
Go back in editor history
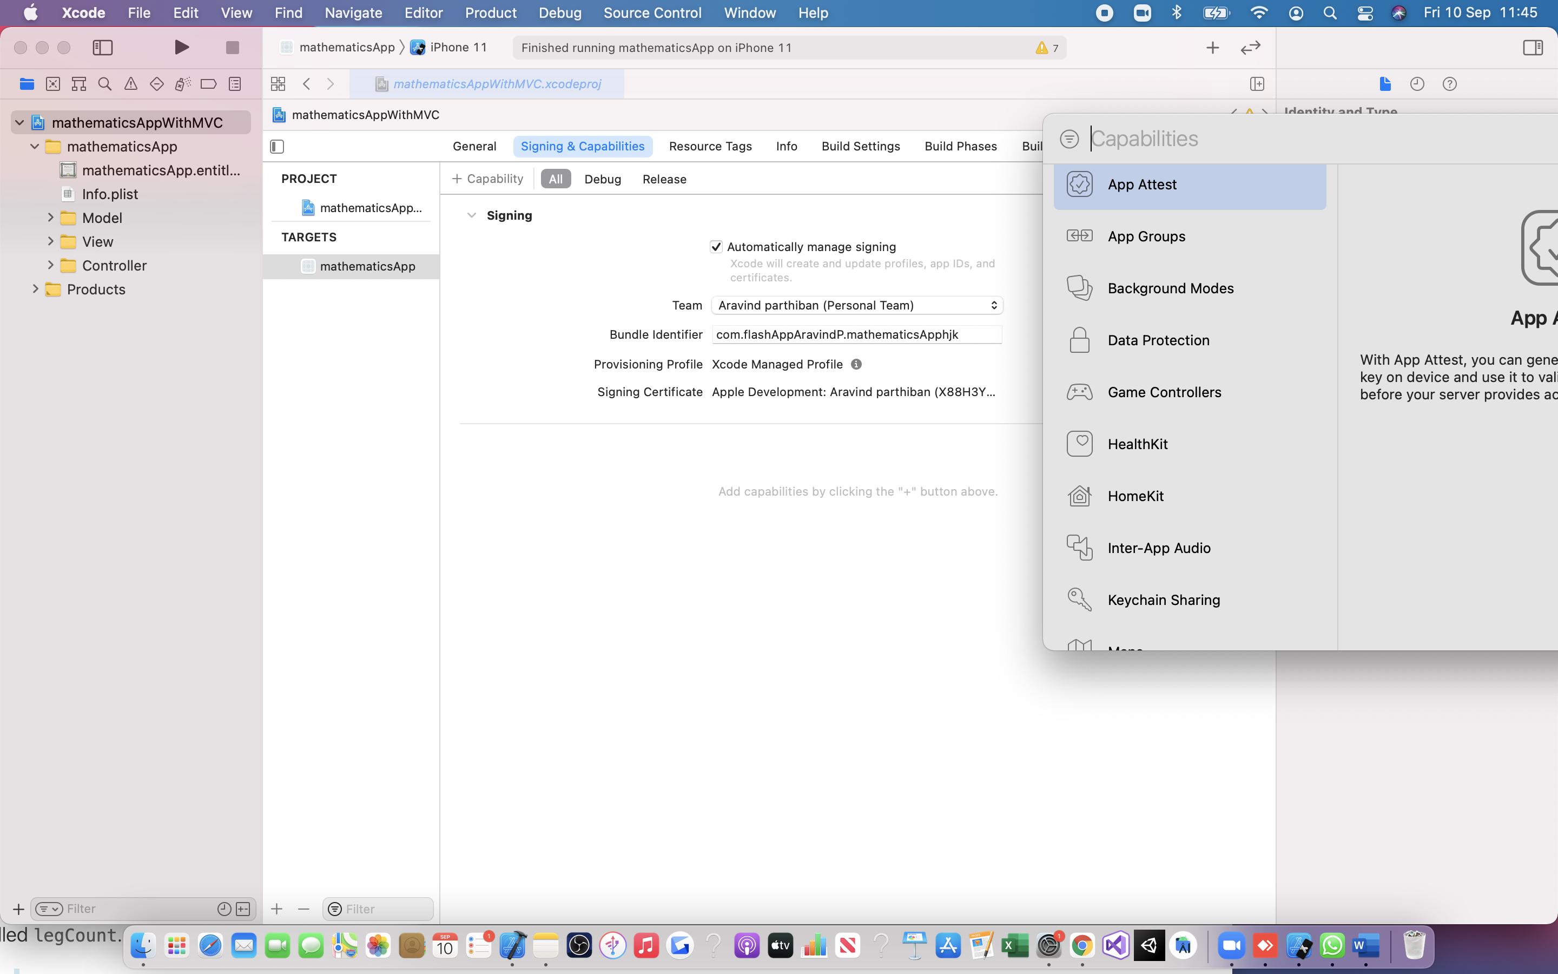(306, 84)
